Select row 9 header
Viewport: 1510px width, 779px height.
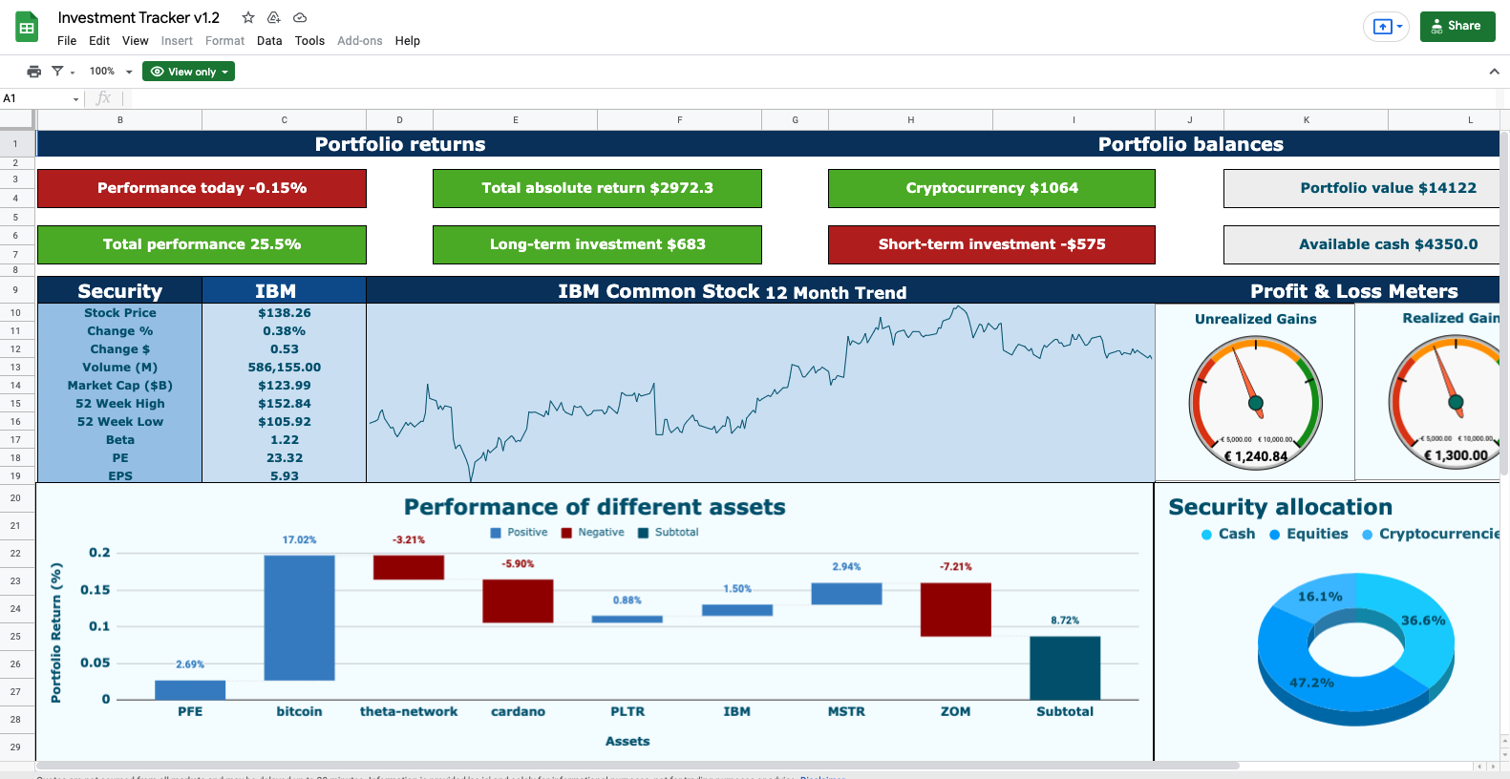[x=16, y=289]
